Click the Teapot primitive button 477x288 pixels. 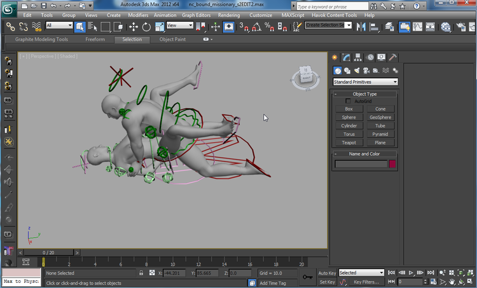tap(349, 142)
